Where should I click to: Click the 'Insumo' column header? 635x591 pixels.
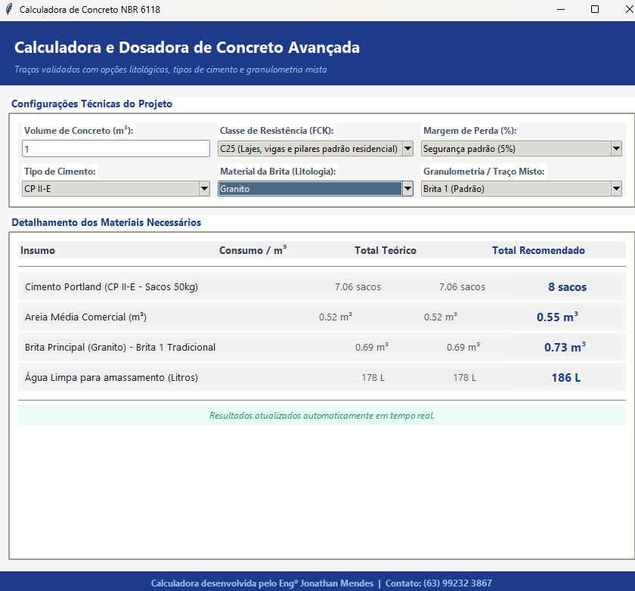coord(38,251)
